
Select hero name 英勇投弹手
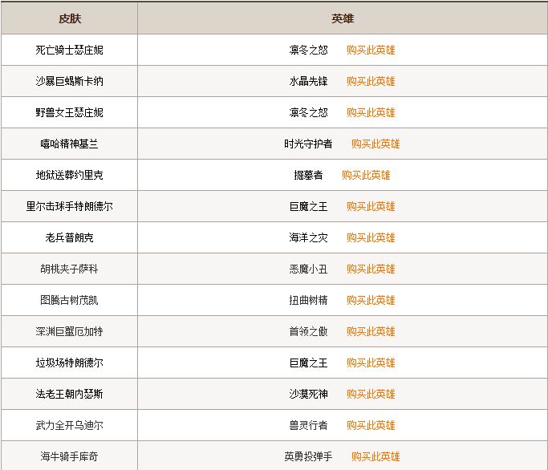(x=308, y=456)
